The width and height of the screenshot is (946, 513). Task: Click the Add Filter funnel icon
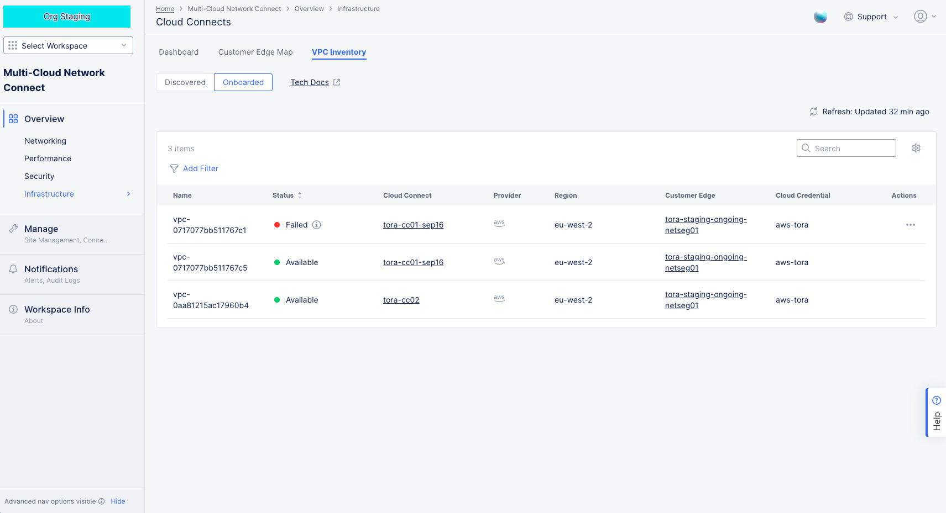click(x=174, y=168)
